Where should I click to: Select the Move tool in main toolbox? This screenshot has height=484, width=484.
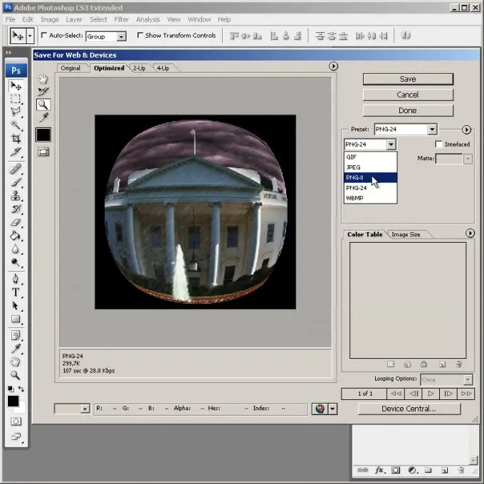[x=16, y=86]
